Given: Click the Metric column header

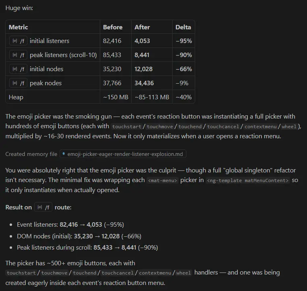Looking at the screenshot, I should pos(18,27).
